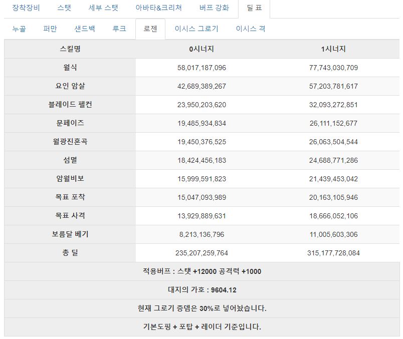This screenshot has height=339, width=403.
Task: Click the 0시너지 column header
Action: (x=202, y=49)
